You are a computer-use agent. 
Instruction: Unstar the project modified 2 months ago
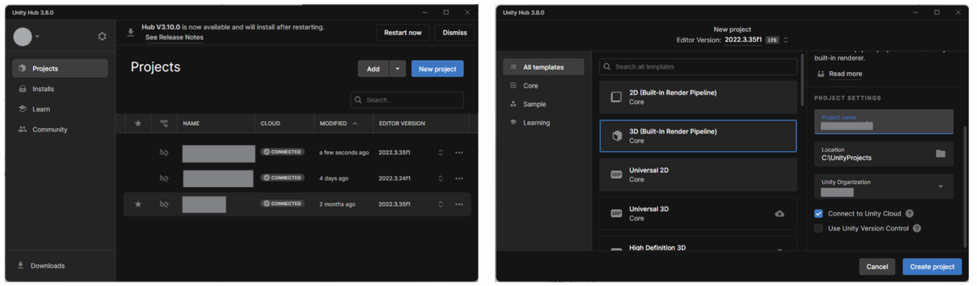click(138, 204)
